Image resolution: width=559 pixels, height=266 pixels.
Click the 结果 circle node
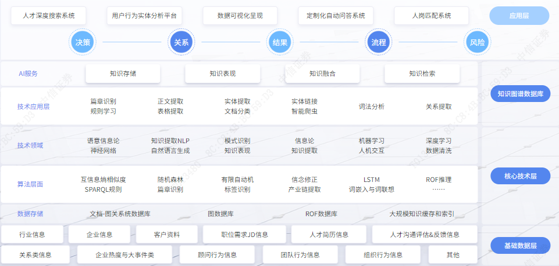tap(280, 42)
